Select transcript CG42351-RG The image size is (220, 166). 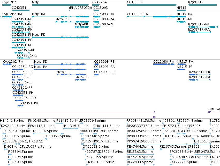pos(22,24)
